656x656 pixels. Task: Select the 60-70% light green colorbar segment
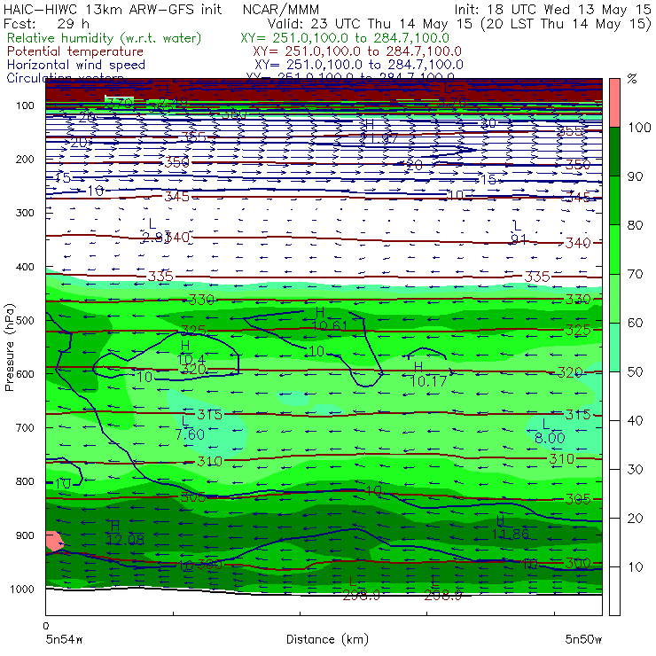pos(614,298)
